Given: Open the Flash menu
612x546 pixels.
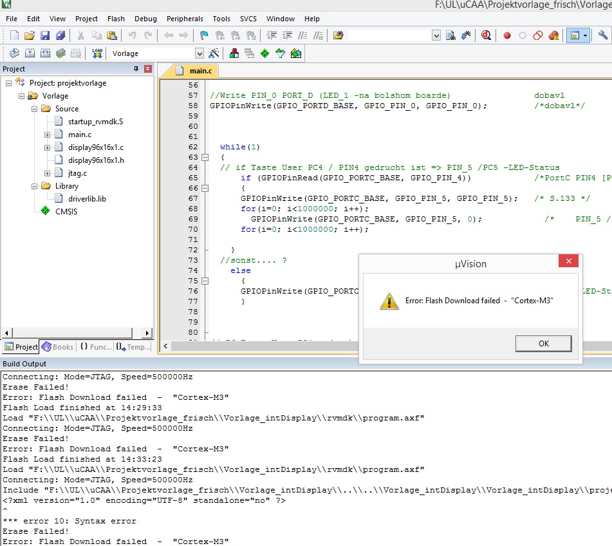Looking at the screenshot, I should pyautogui.click(x=116, y=19).
